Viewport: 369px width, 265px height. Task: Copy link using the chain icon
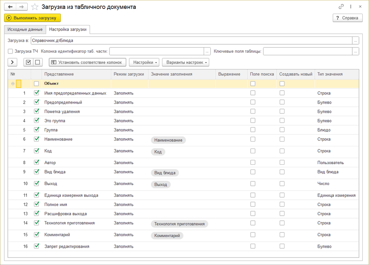(341, 7)
